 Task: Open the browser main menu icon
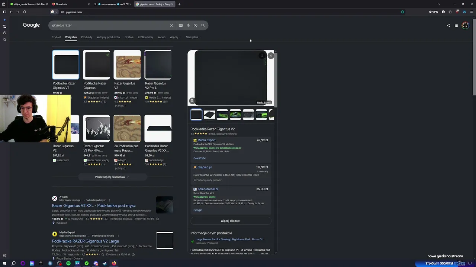pos(472,12)
